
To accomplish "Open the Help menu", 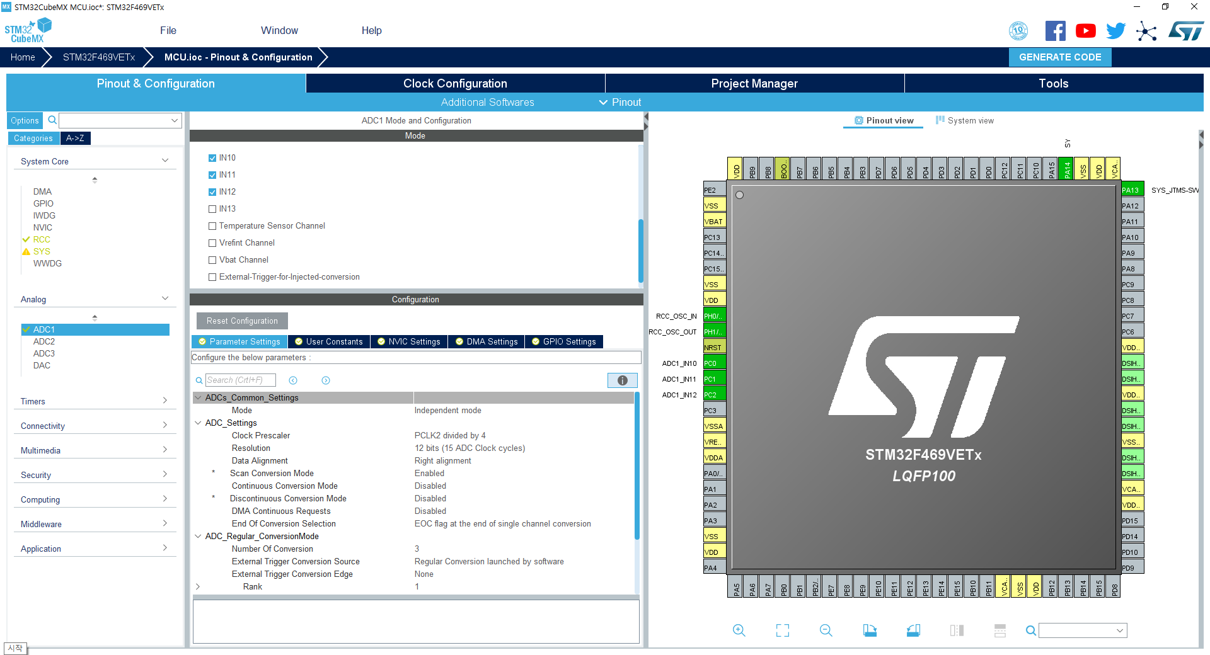I will click(x=371, y=30).
